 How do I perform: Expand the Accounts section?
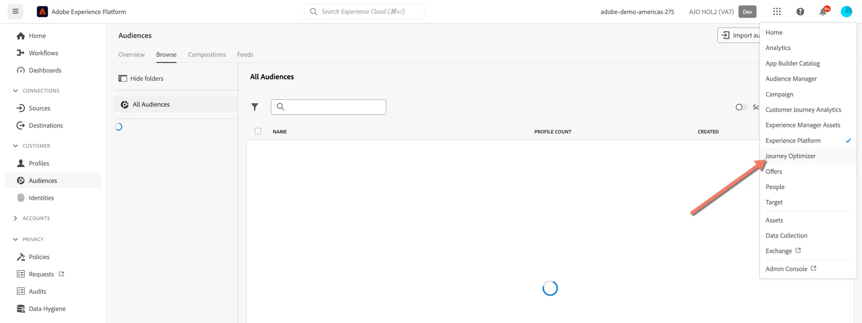pyautogui.click(x=15, y=218)
